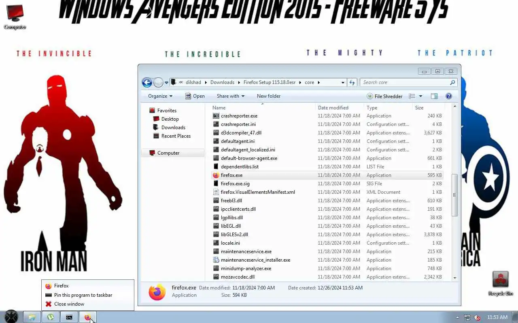
Task: Click the firefox.exe.sig file icon
Action: pyautogui.click(x=216, y=184)
